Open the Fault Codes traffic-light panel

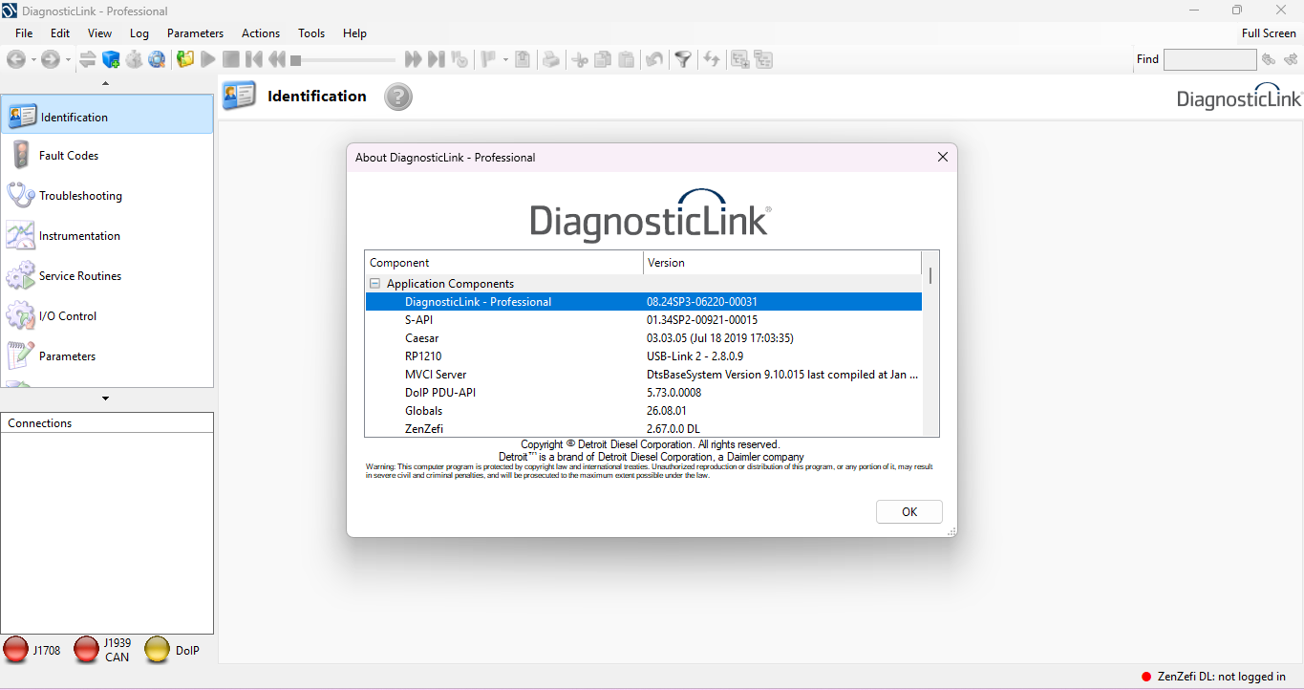coord(107,155)
